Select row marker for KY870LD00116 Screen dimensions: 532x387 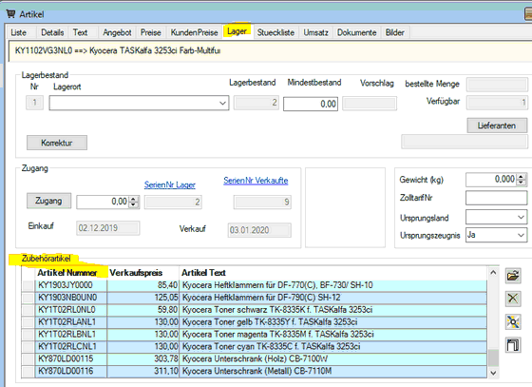(28, 371)
